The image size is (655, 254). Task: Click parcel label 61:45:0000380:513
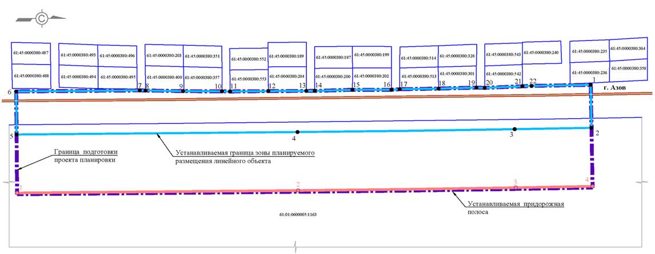click(419, 76)
